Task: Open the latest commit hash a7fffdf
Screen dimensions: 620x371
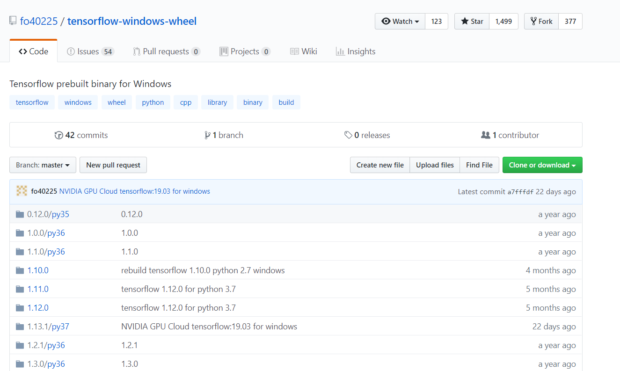Action: [x=520, y=192]
